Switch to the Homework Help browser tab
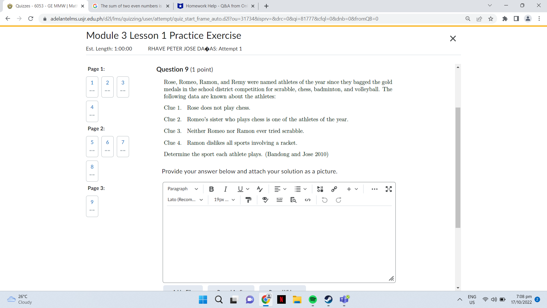 click(x=216, y=6)
